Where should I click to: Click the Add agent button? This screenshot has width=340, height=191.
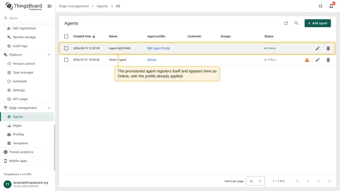pyautogui.click(x=317, y=23)
